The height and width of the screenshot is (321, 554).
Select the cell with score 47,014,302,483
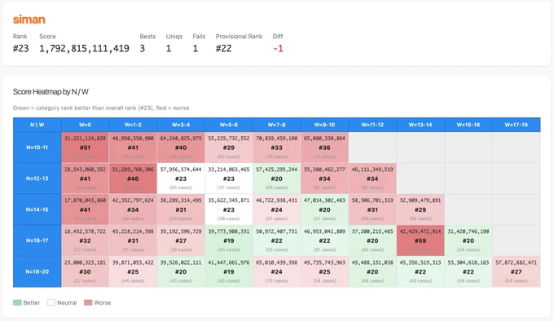325,209
